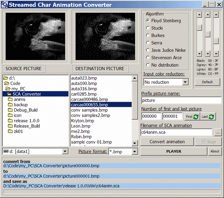The width and height of the screenshot is (224, 198).
Task: Select No distribution option
Action: point(162,65)
